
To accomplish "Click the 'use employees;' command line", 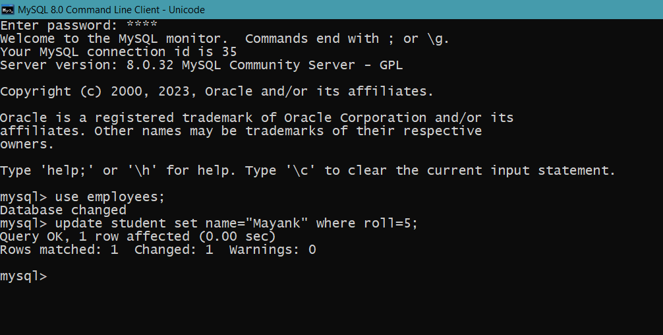I will pos(82,197).
